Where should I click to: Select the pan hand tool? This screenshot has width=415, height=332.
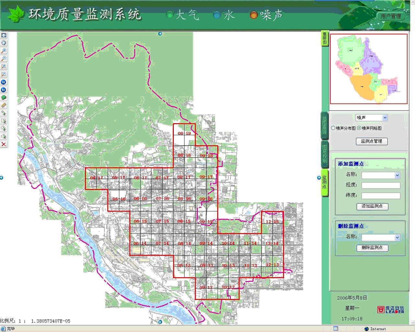4,43
